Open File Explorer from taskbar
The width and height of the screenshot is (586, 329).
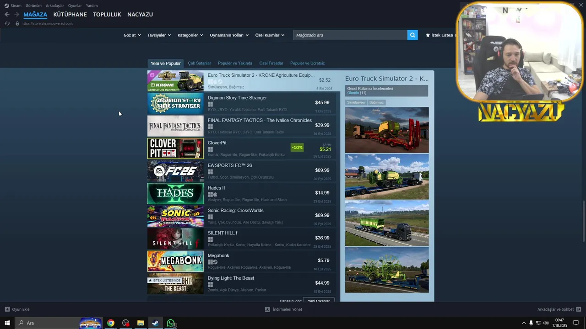[x=141, y=323]
